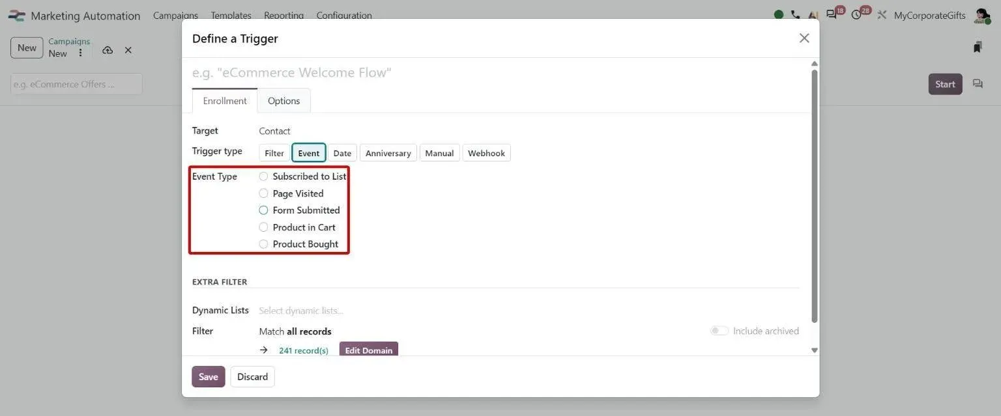1001x416 pixels.
Task: Choose Webhook trigger type
Action: 487,153
